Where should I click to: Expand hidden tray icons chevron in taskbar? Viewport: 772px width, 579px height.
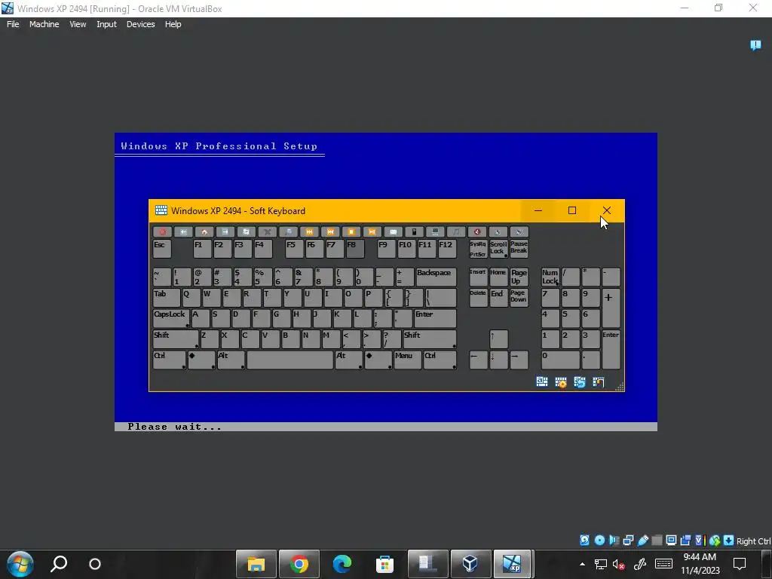click(x=583, y=564)
